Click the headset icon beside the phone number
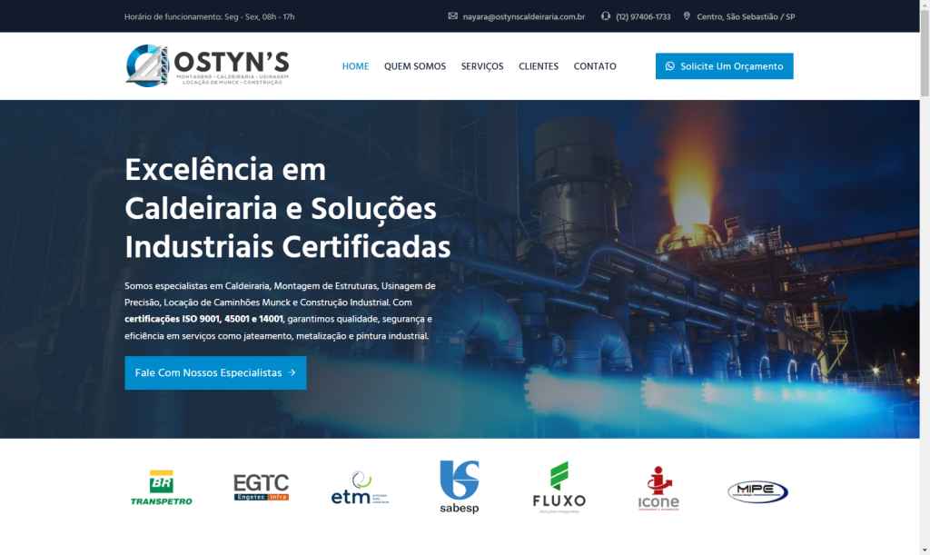Screen dimensions: 930x555 606,16
